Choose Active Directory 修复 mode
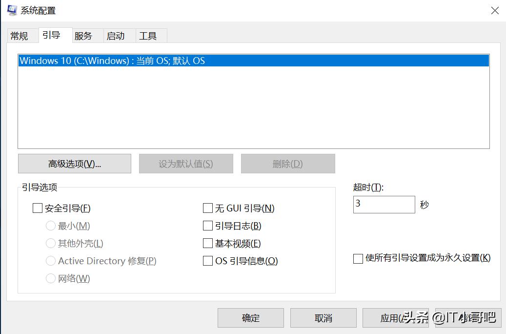Viewport: 506px width, 334px height. coord(51,261)
